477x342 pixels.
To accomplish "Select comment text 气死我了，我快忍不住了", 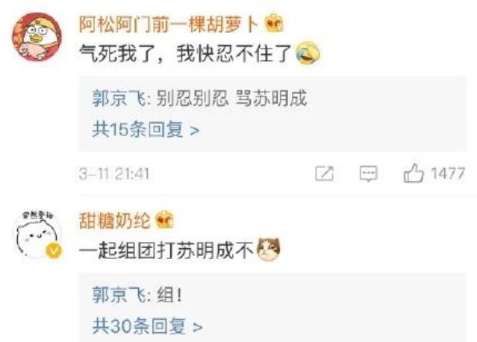I will click(x=186, y=54).
